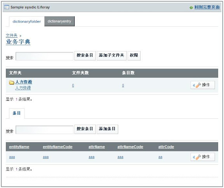The image size is (224, 188).
Task: Click the wrench icon in the aaa entry row
Action: (x=198, y=157)
